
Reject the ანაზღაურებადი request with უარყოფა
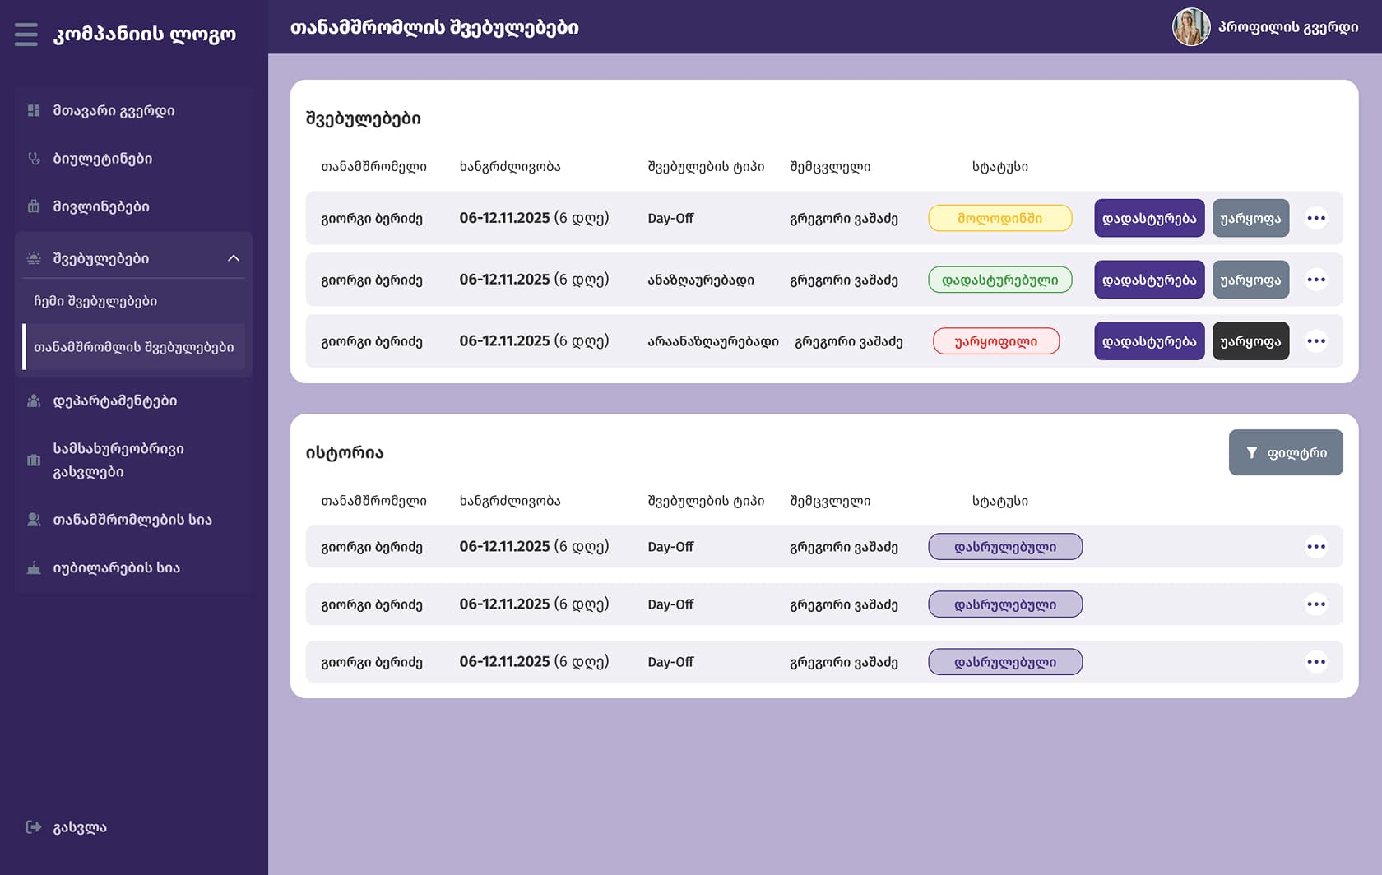(x=1250, y=279)
